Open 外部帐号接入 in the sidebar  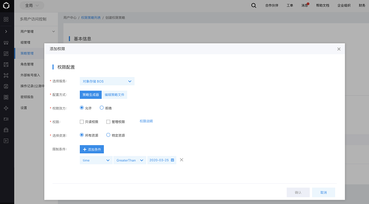pos(30,75)
